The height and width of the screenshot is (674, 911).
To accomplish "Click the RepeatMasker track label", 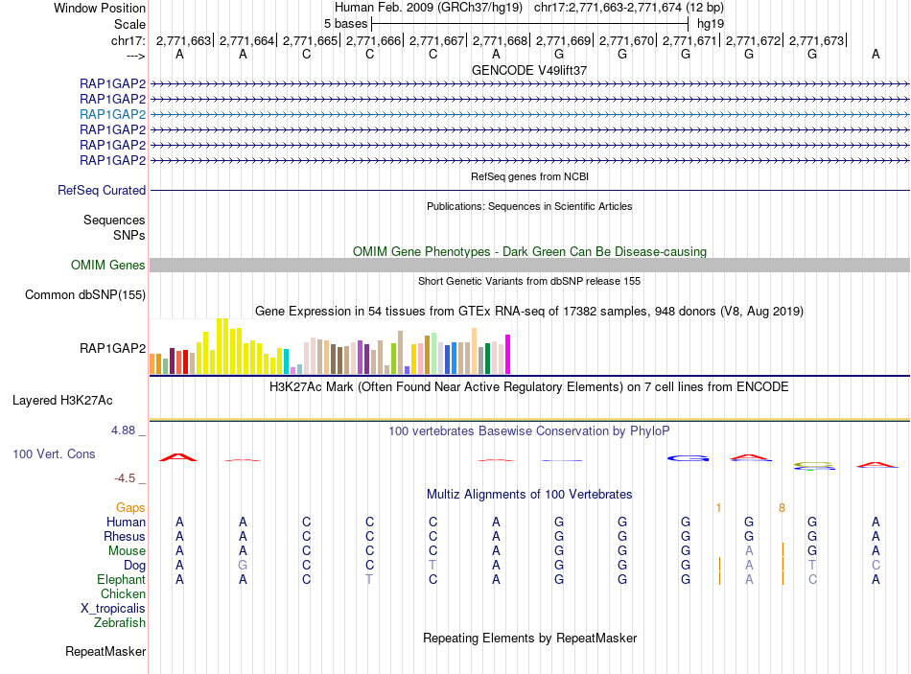I will (105, 651).
